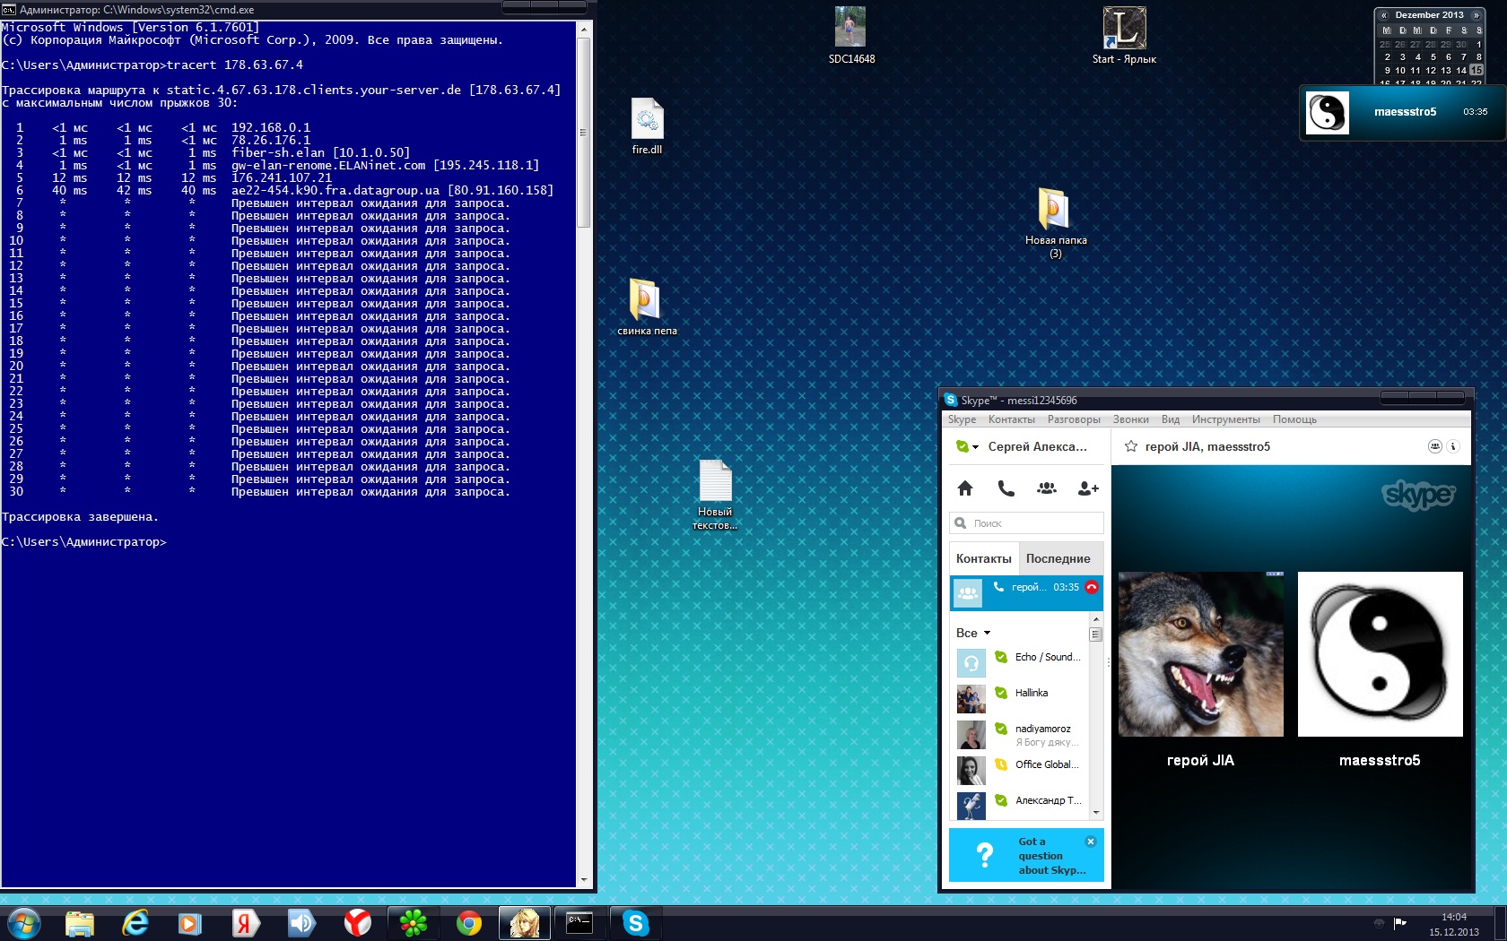Select the Hallinka contact

click(1032, 693)
